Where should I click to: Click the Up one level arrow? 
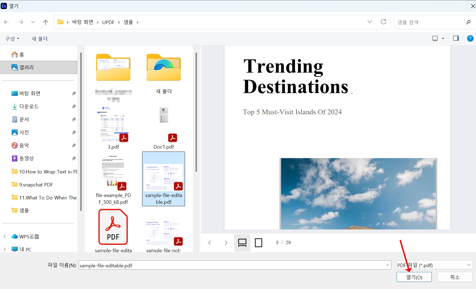point(46,22)
